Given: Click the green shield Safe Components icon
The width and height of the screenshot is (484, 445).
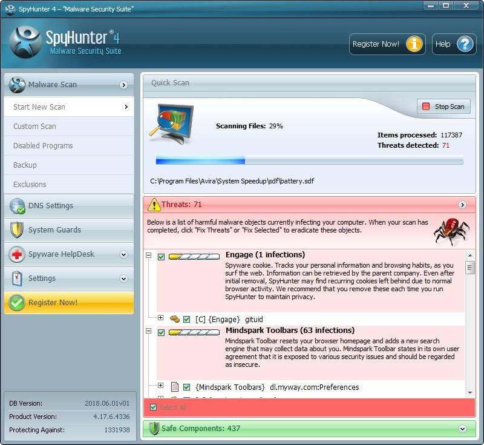Looking at the screenshot, I should tap(154, 429).
